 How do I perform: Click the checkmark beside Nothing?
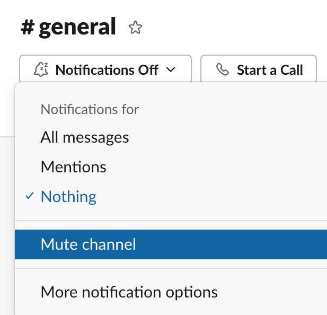(x=29, y=197)
